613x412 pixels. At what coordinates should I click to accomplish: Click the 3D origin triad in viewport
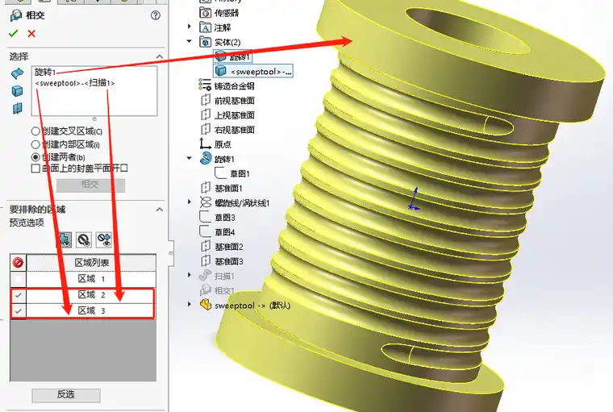pyautogui.click(x=414, y=199)
